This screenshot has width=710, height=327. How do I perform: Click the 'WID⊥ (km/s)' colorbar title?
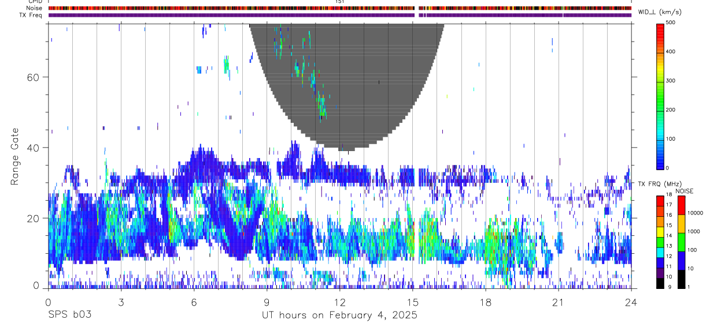(661, 12)
